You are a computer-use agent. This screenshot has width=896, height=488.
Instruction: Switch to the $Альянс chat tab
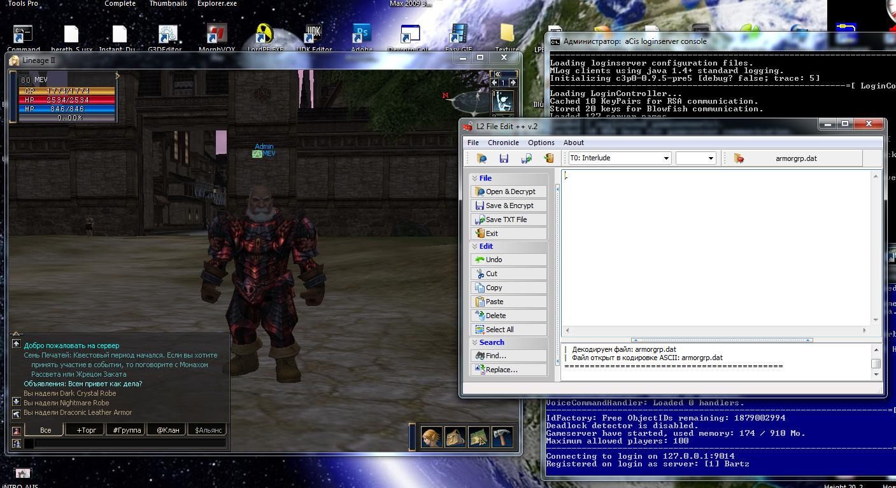[x=207, y=431]
